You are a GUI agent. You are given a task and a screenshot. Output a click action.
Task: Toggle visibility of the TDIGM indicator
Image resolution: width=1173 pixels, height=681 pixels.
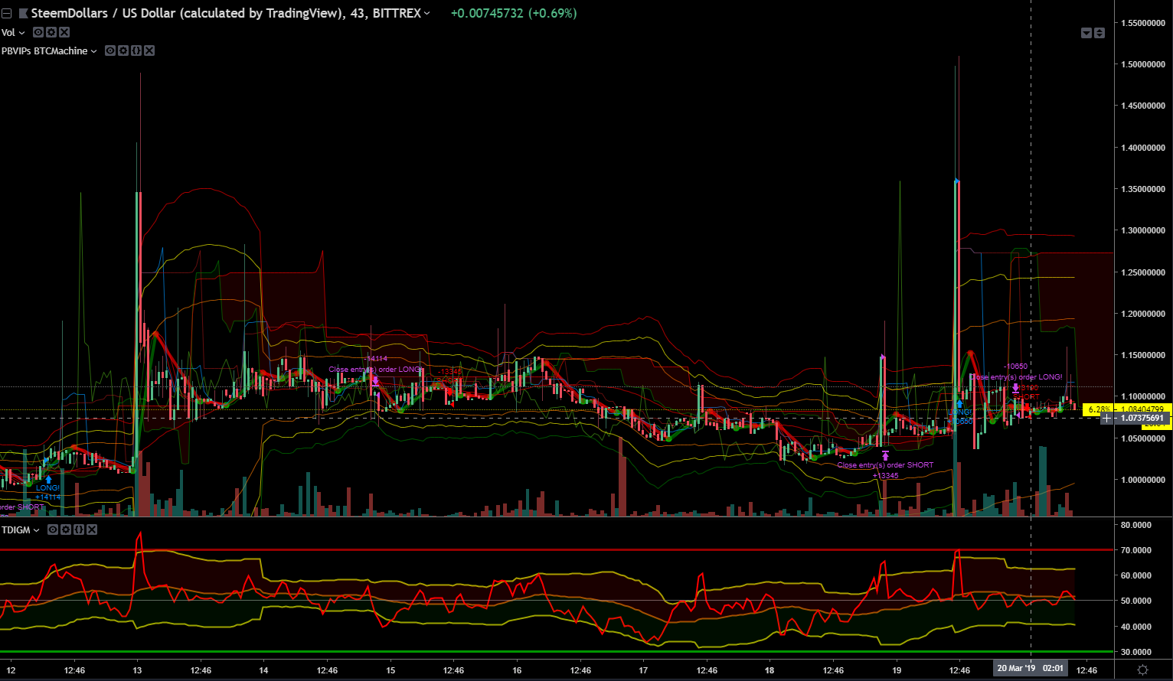click(53, 529)
